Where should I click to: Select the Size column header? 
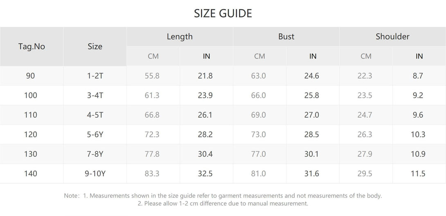tap(95, 46)
